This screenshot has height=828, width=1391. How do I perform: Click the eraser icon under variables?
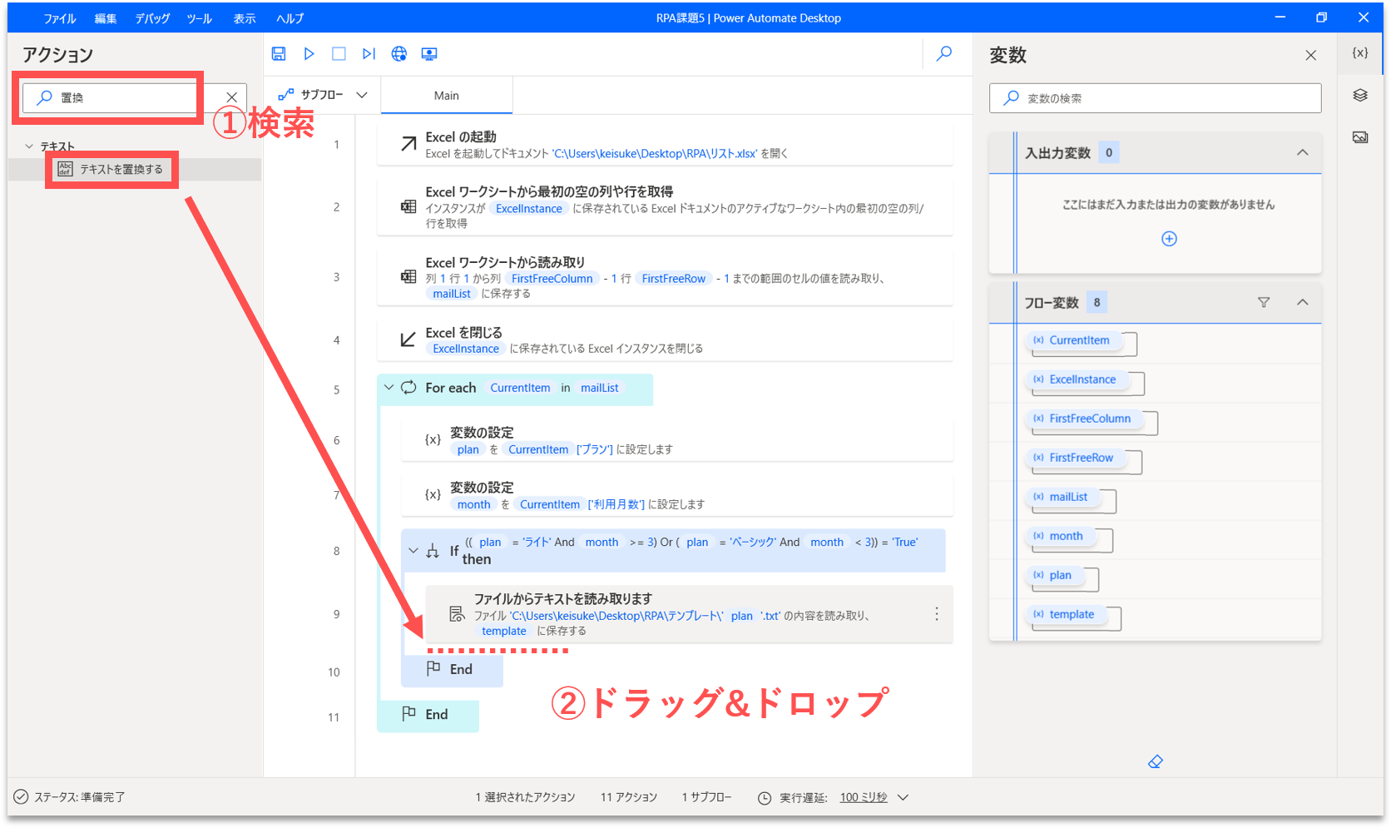pos(1156,761)
